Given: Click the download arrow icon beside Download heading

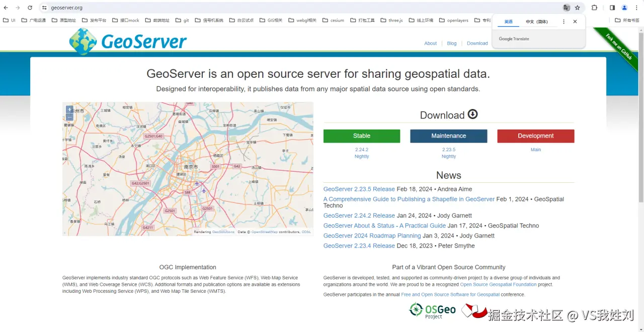Looking at the screenshot, I should click(472, 114).
